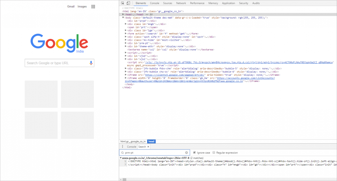The height and width of the screenshot is (181, 337).
Task: Collapse the www.google.co.in search results group
Action: [120, 158]
